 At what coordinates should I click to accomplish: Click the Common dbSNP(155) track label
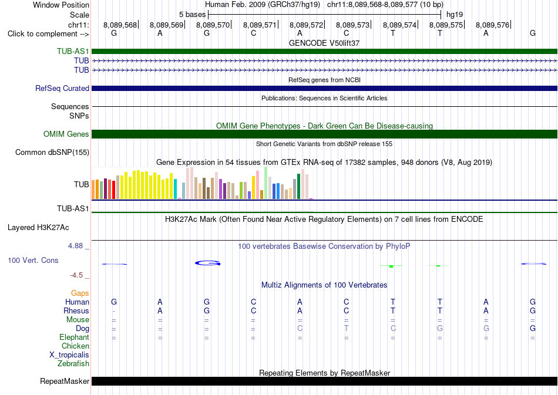(x=52, y=152)
